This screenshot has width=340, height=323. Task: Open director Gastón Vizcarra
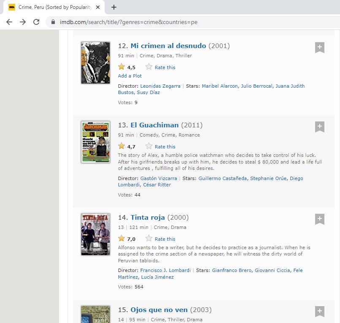pyautogui.click(x=159, y=178)
